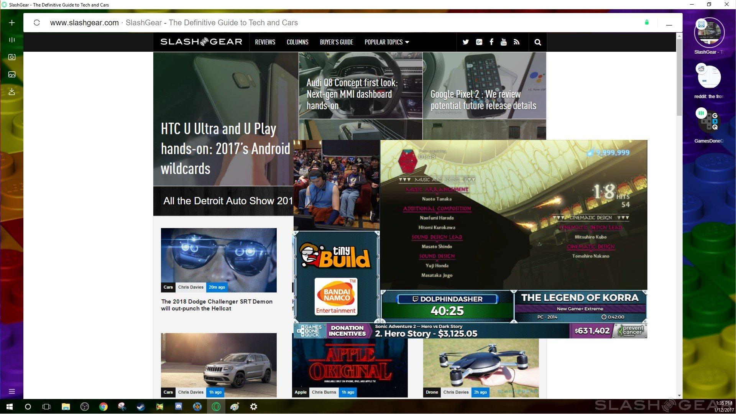The width and height of the screenshot is (736, 414).
Task: Open a new tab with plus icon
Action: tap(12, 23)
